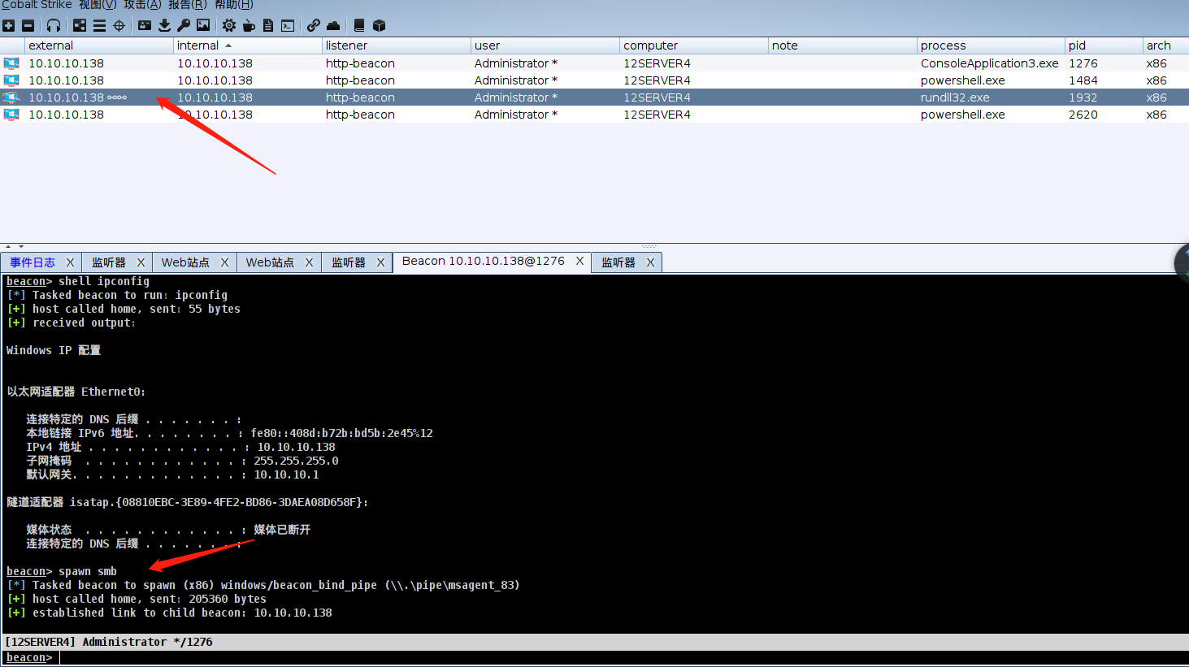
Task: Sort sessions by the pid column header
Action: pos(1104,45)
